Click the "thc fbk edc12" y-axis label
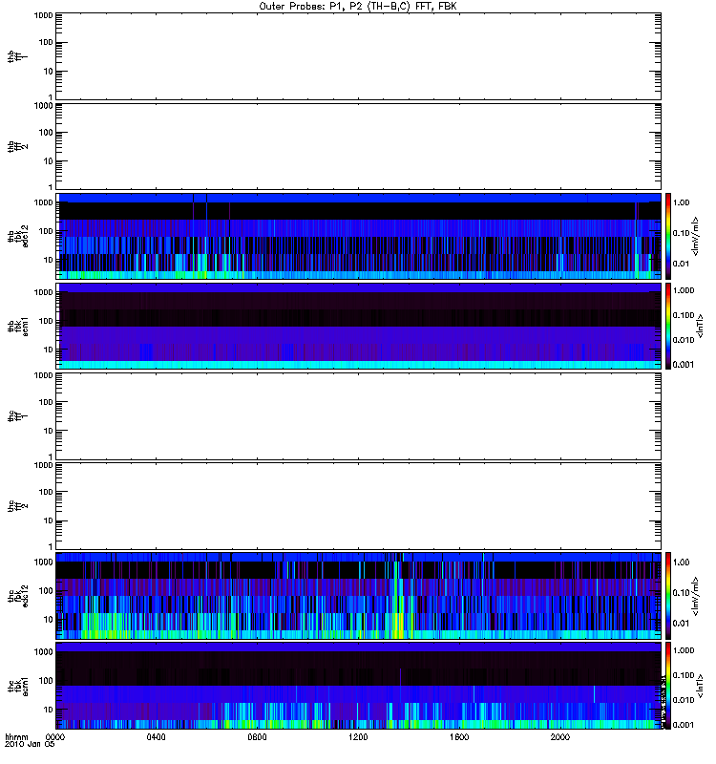This screenshot has width=716, height=764. (x=18, y=596)
